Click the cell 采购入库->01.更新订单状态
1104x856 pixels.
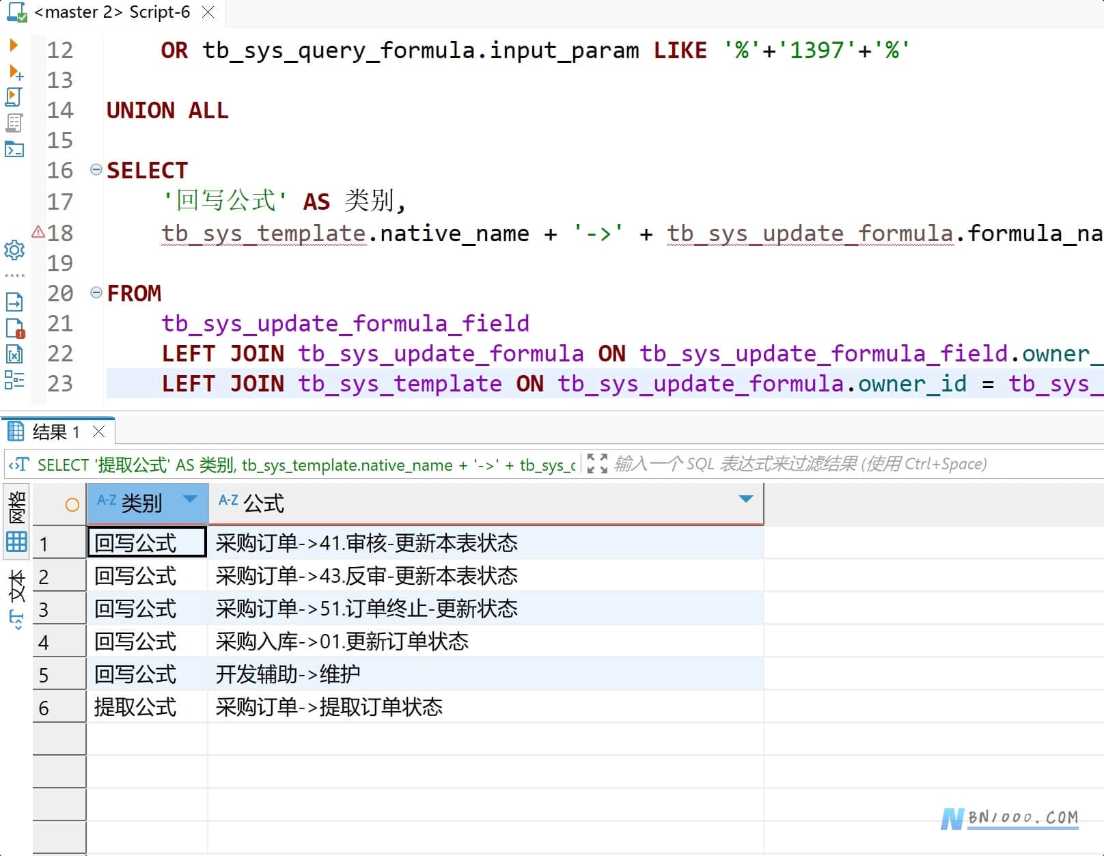[x=486, y=641]
